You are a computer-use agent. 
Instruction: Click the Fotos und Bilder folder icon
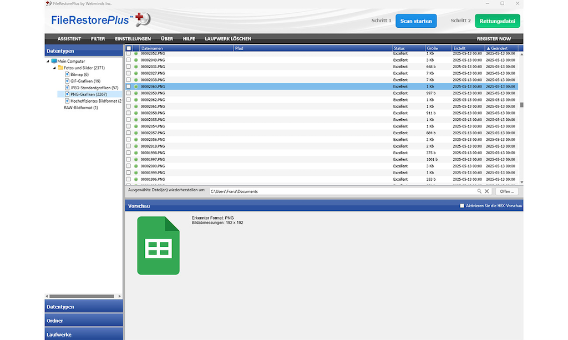coord(60,68)
